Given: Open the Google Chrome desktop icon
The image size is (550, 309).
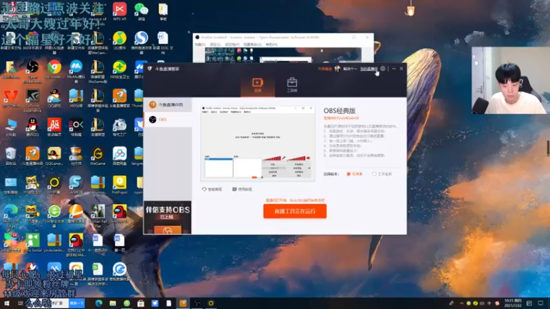Looking at the screenshot, I should (x=54, y=69).
